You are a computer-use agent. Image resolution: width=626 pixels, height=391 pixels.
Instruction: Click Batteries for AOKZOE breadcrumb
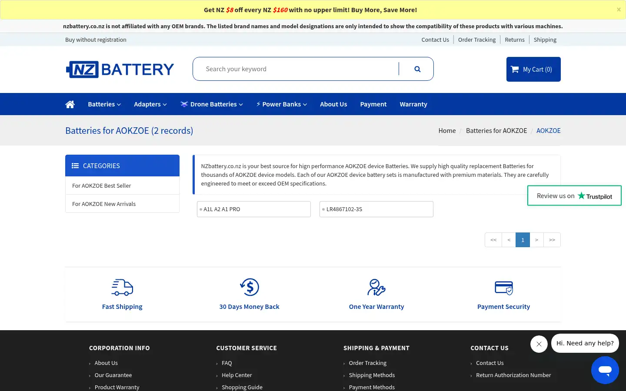(496, 130)
